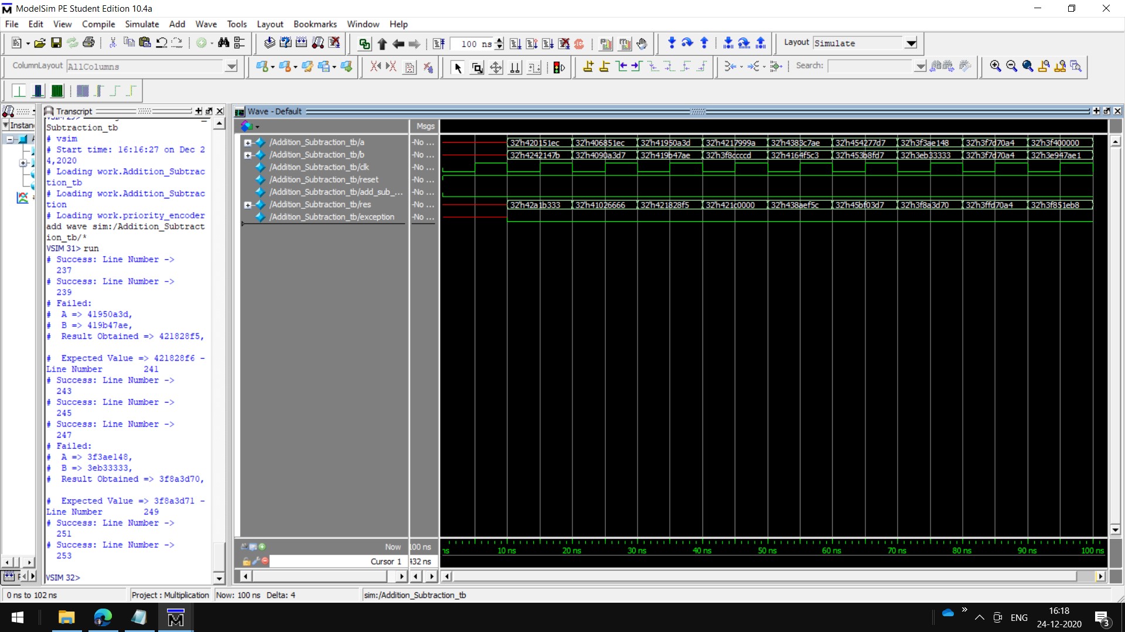Click the waveform horizontal scrollbar
Screen dimensions: 1125x632
(762, 576)
